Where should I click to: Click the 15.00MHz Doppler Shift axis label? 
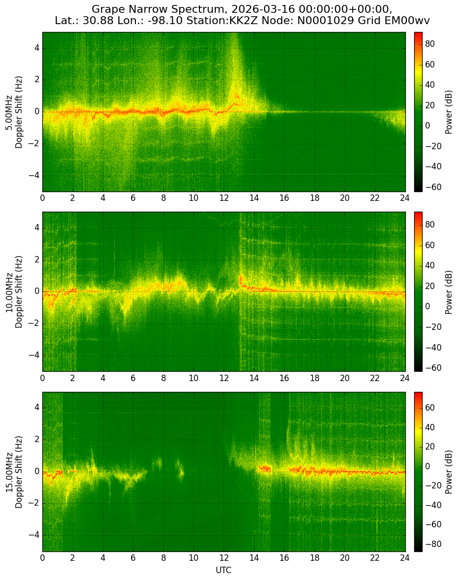point(14,472)
